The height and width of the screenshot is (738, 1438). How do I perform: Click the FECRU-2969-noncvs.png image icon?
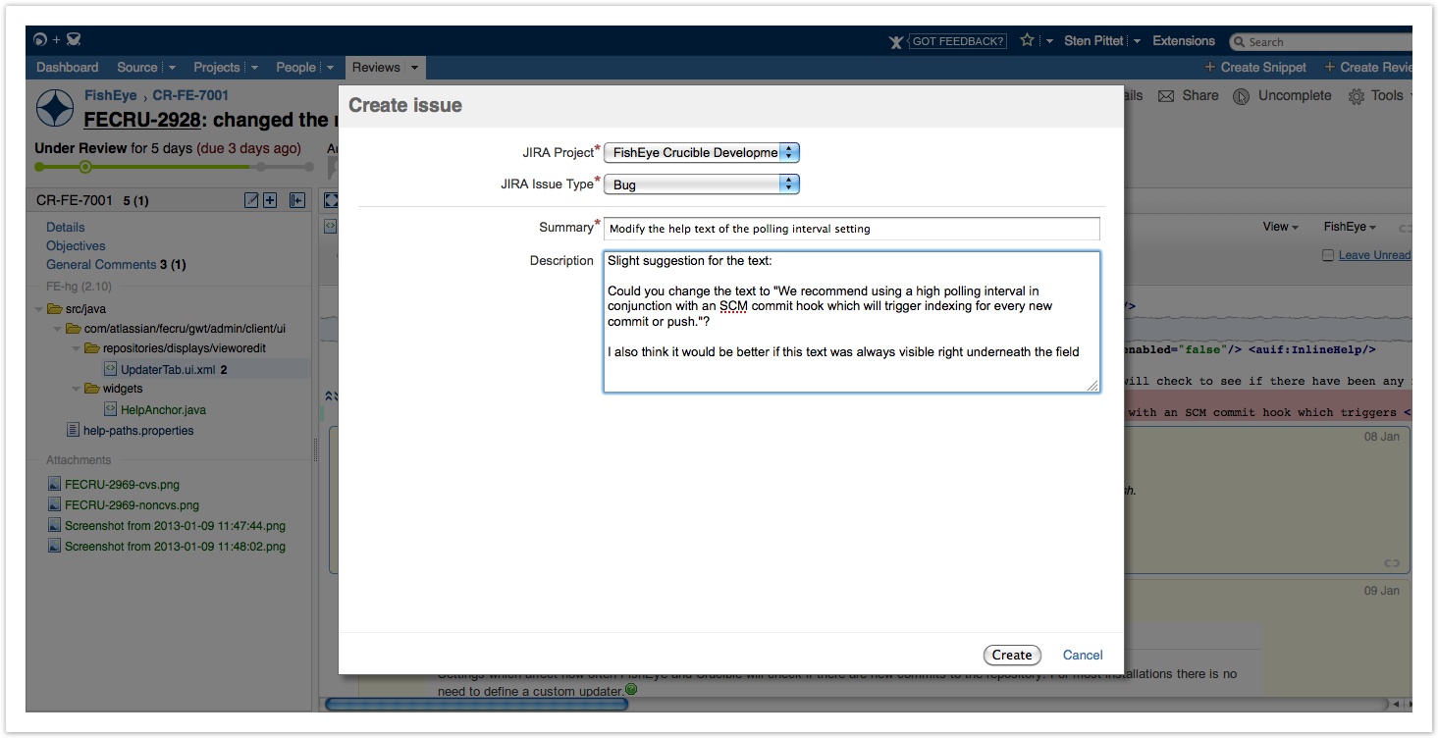click(55, 505)
